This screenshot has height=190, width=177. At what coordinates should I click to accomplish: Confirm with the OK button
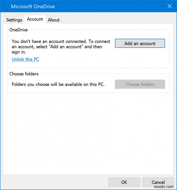[124, 182]
